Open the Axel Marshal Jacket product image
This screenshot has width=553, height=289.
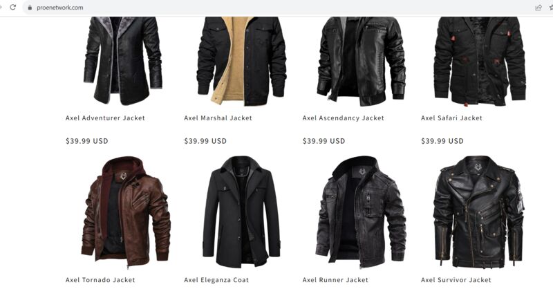[241, 61]
